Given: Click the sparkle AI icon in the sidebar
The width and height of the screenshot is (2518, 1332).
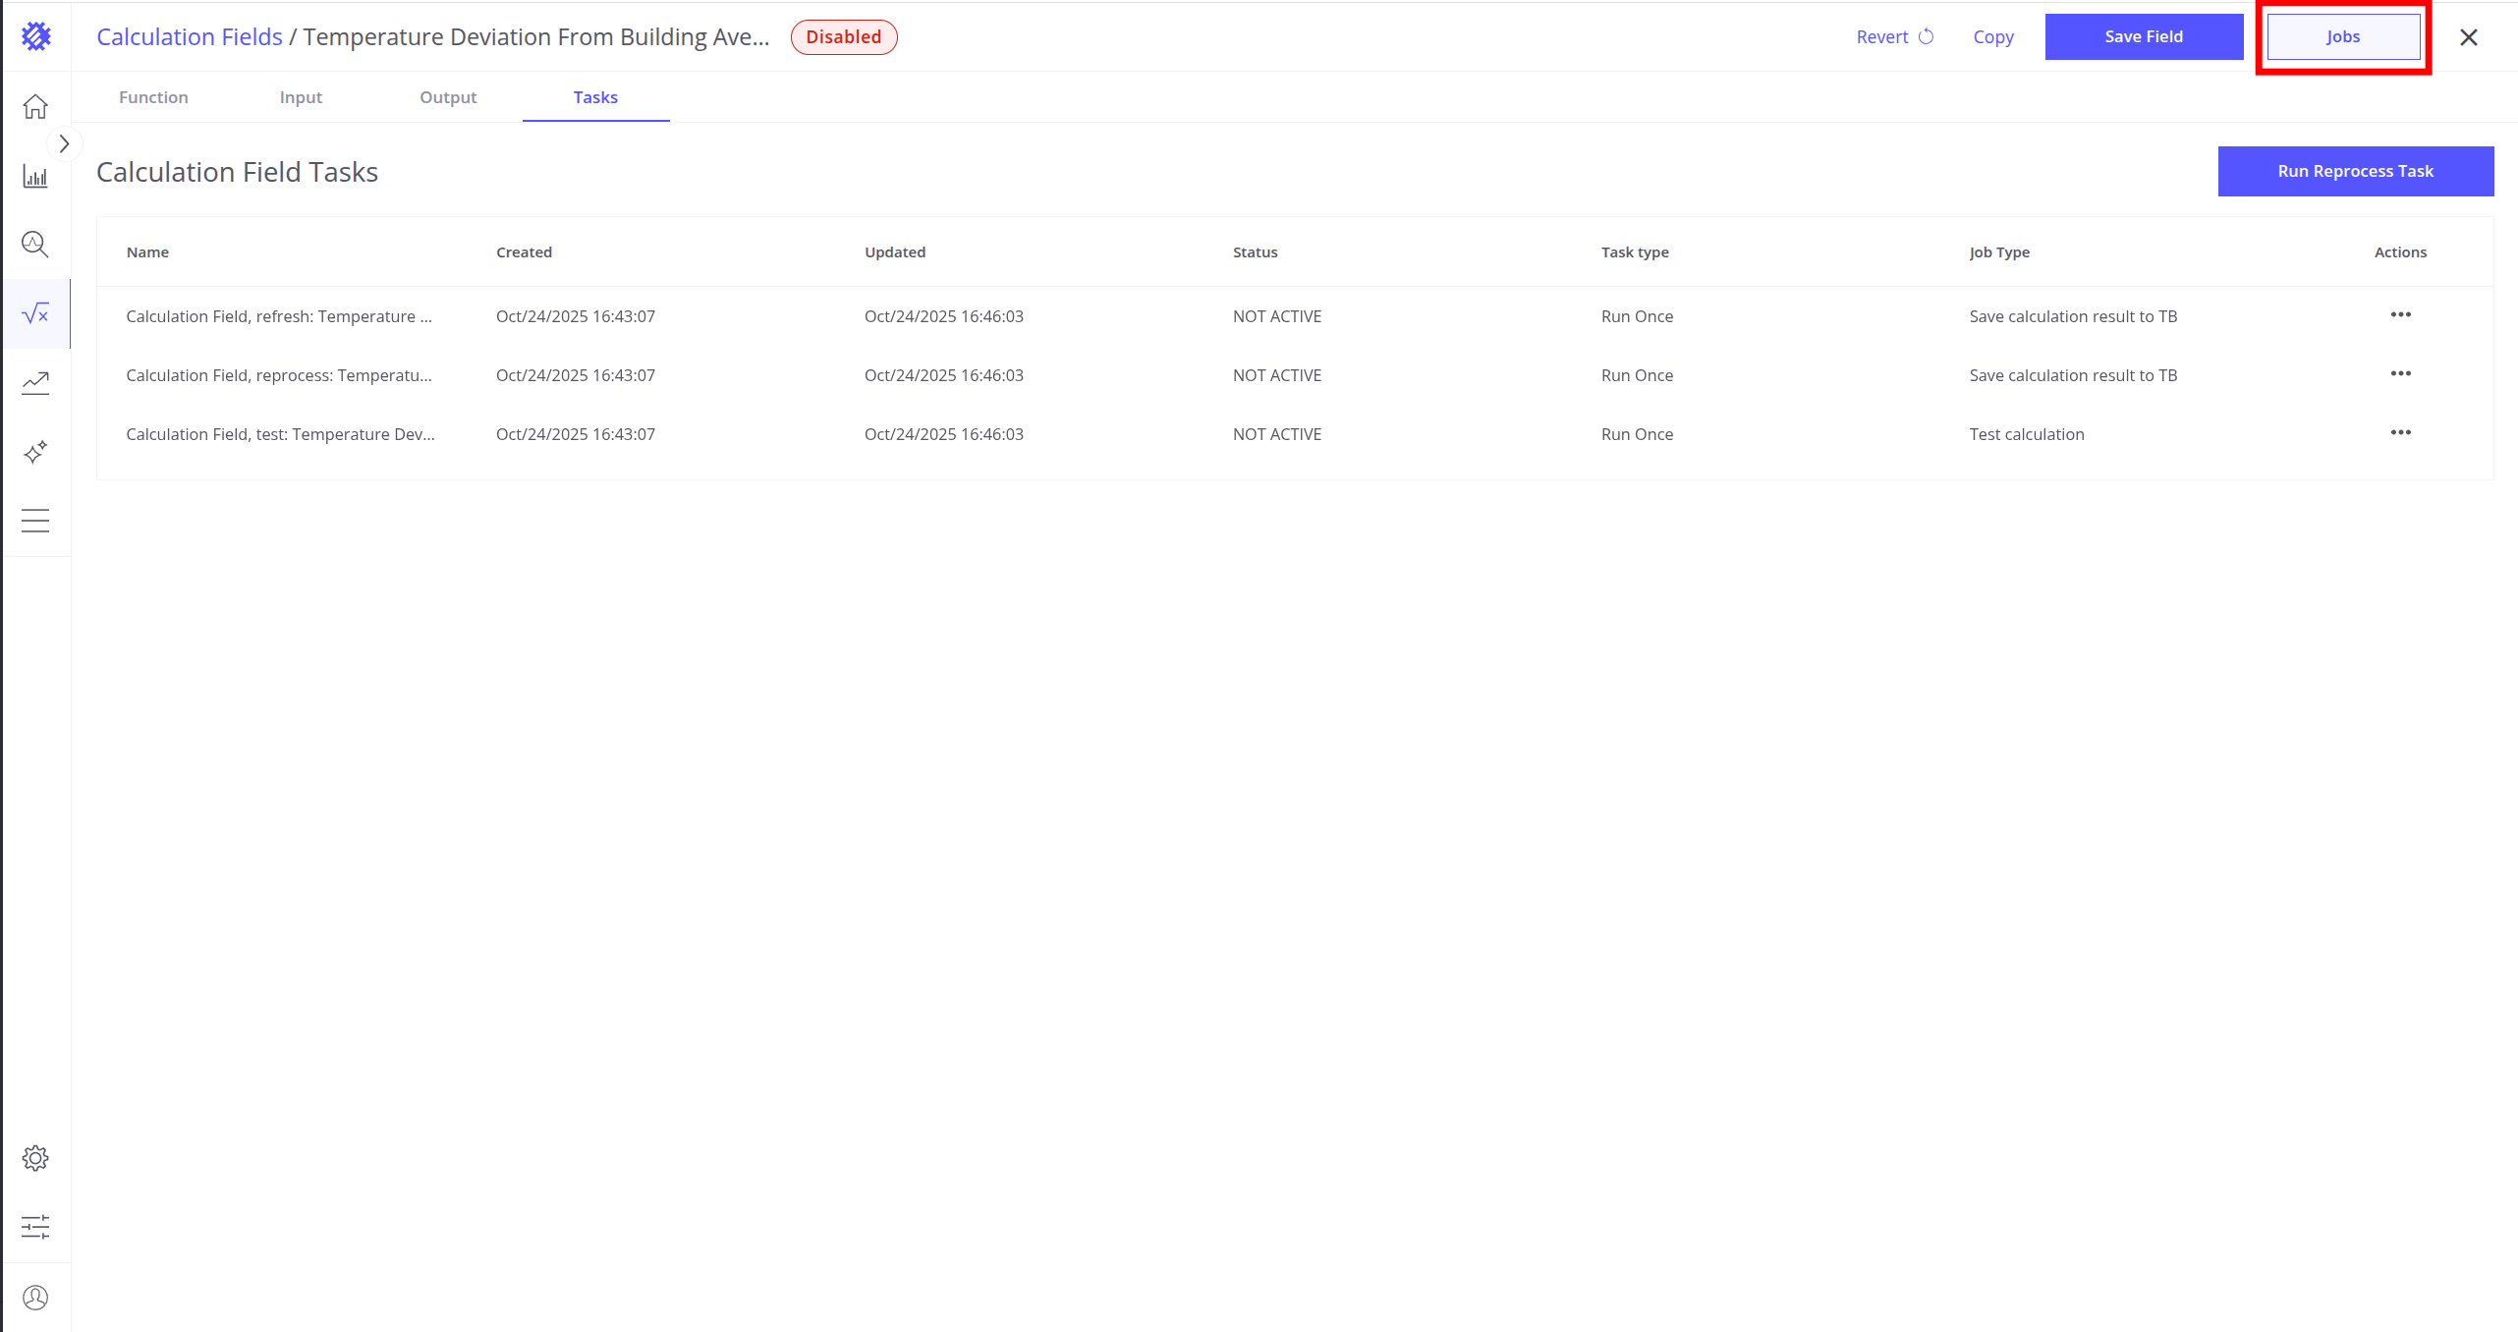Looking at the screenshot, I should point(35,452).
